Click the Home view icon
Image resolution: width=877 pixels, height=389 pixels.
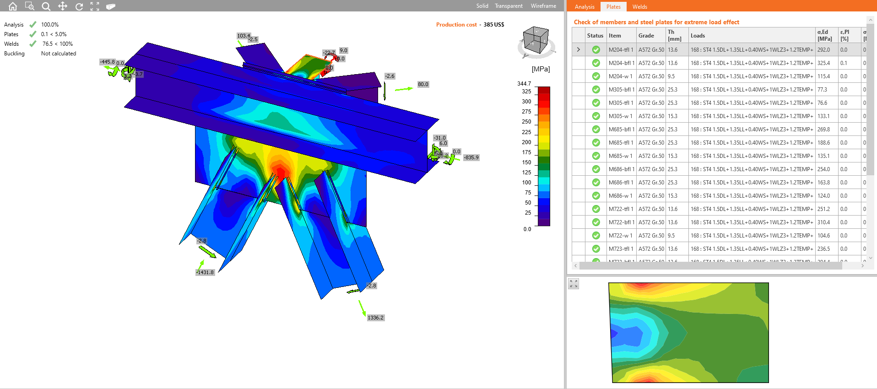(x=13, y=6)
